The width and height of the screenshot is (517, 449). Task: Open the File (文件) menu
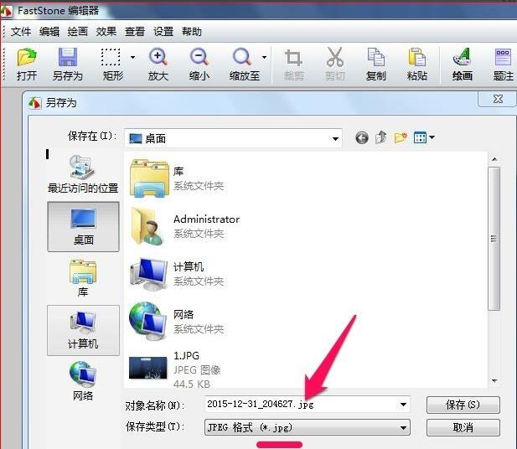point(21,32)
